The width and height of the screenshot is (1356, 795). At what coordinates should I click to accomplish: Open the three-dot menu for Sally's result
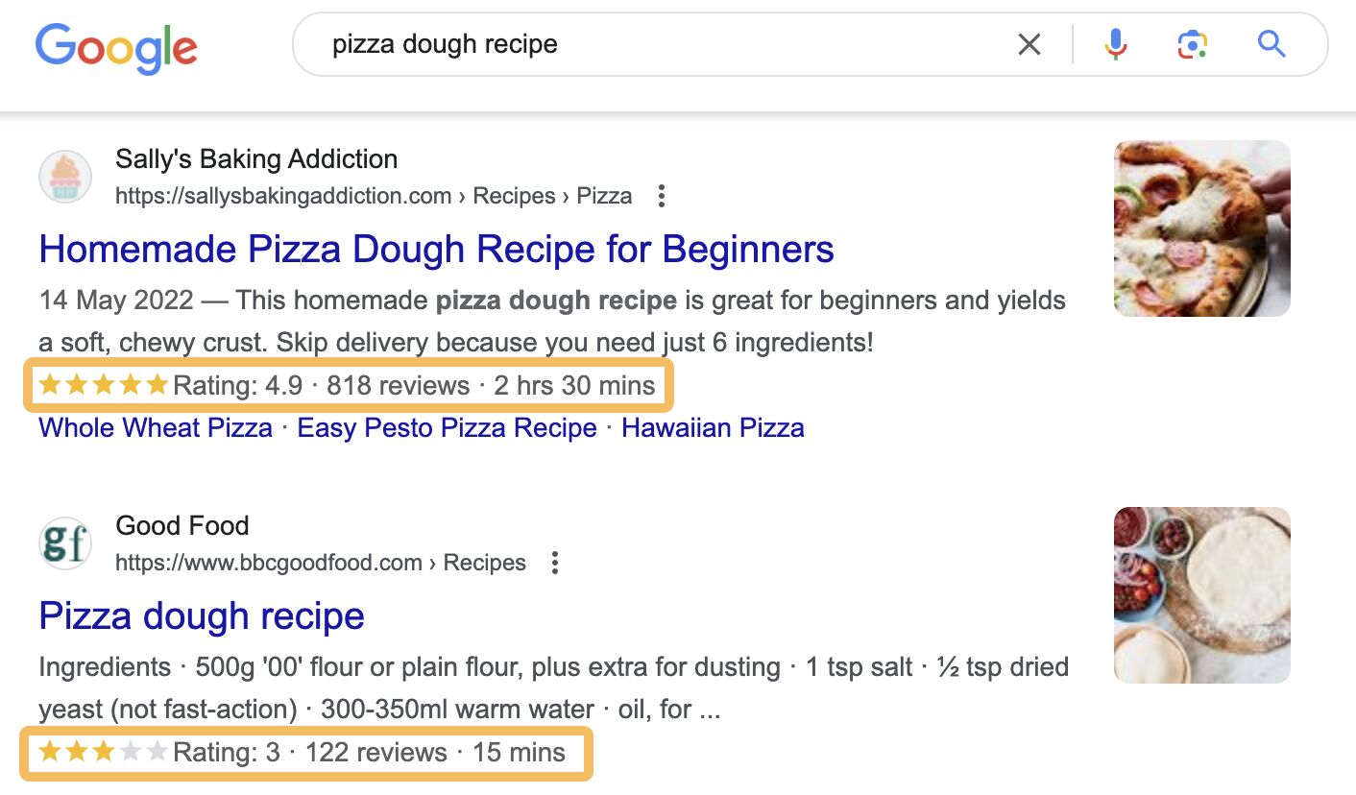[661, 195]
